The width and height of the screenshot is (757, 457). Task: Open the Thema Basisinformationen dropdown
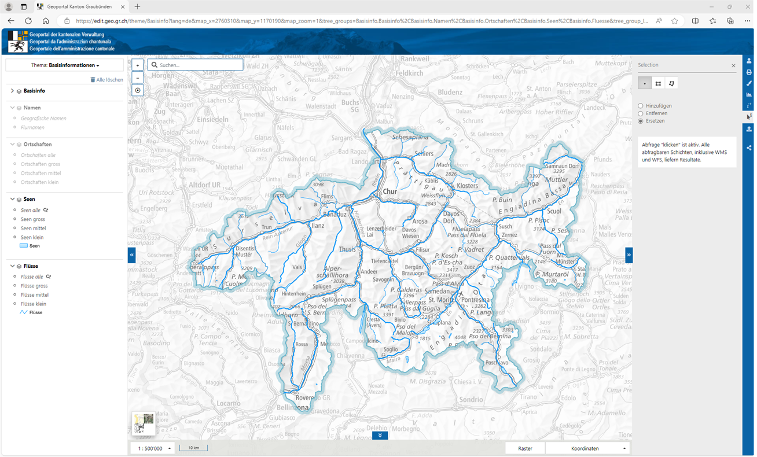[65, 65]
